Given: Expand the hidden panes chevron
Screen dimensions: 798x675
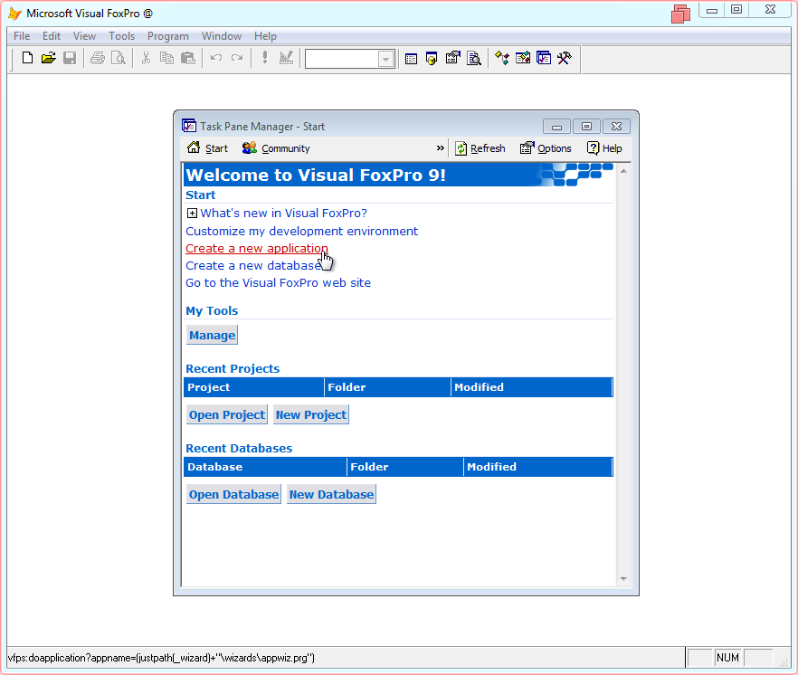Looking at the screenshot, I should click(441, 148).
